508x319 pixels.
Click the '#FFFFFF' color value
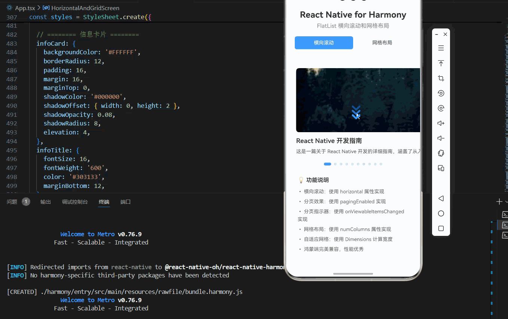[121, 52]
